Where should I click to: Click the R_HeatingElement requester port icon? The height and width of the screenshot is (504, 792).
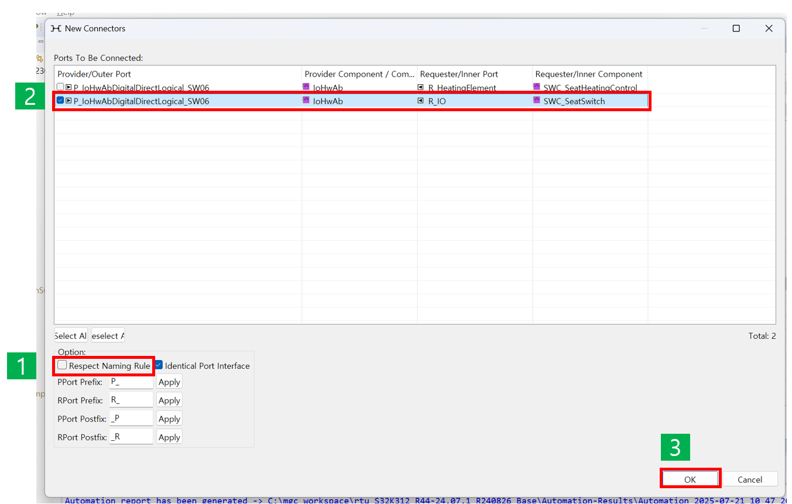coord(420,88)
